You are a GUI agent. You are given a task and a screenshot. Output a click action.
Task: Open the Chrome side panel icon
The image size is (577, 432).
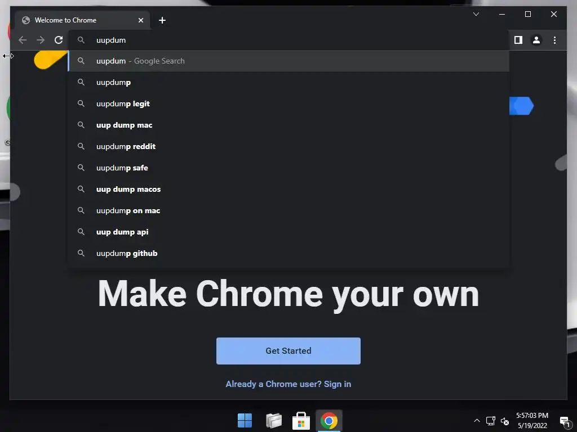[x=518, y=40]
